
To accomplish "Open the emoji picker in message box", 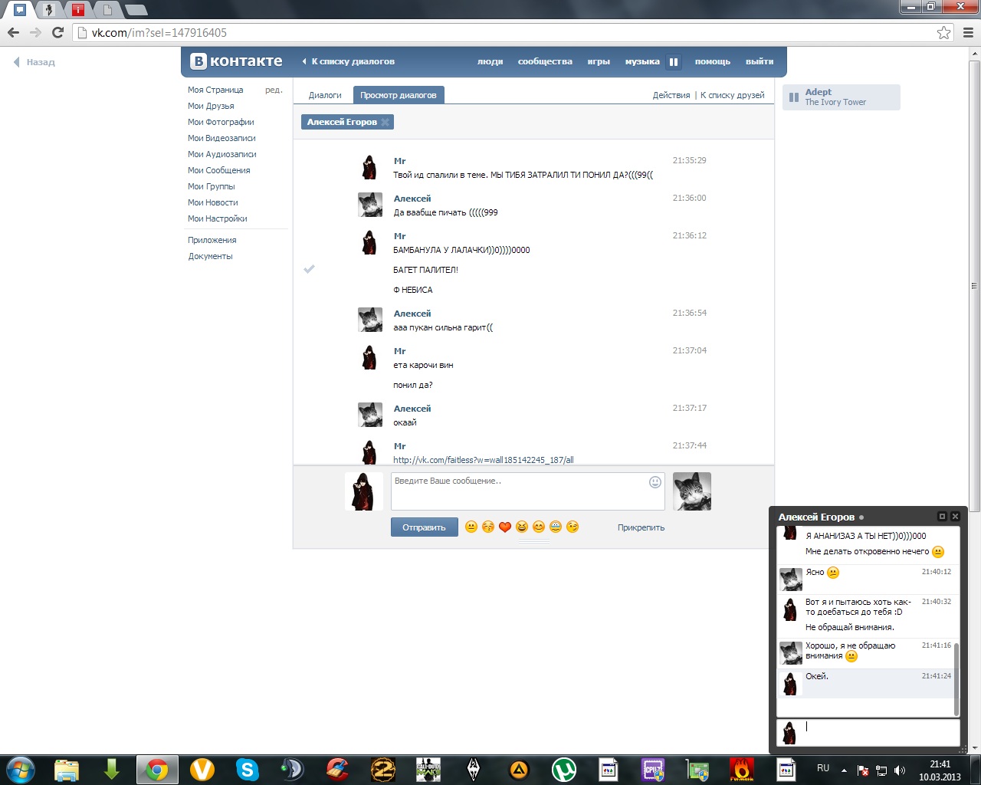I will 655,482.
